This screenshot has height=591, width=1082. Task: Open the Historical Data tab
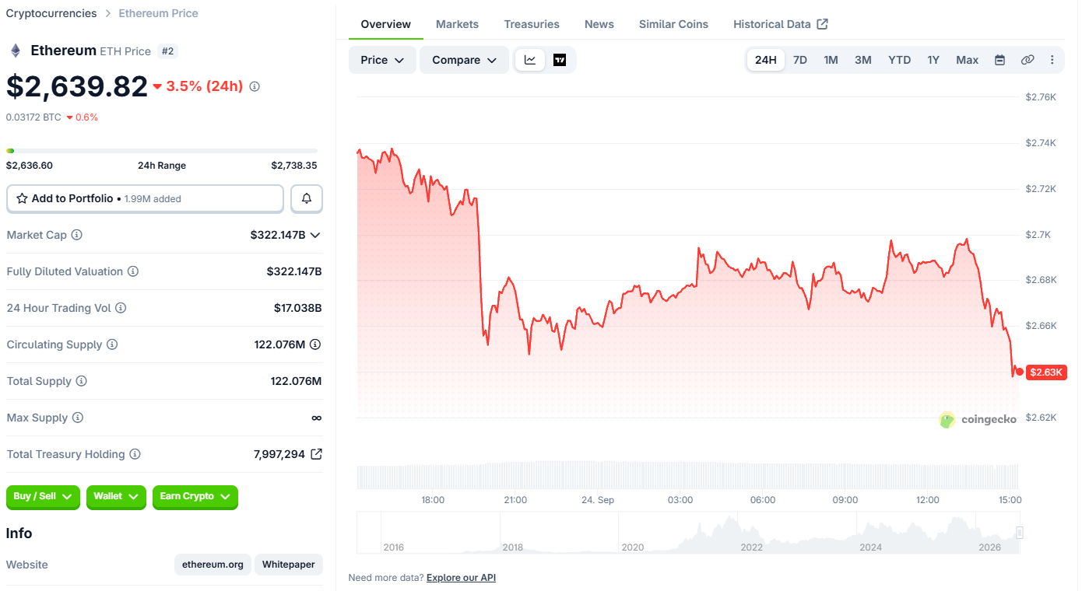[x=781, y=24]
